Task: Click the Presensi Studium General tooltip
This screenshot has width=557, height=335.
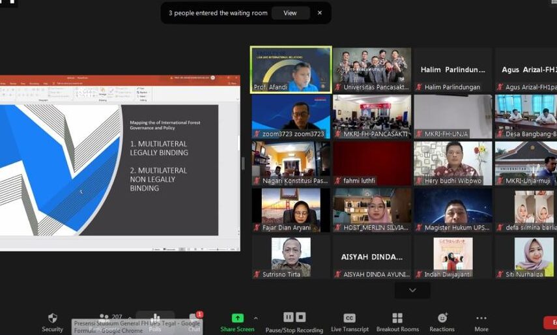Action: coord(137,327)
